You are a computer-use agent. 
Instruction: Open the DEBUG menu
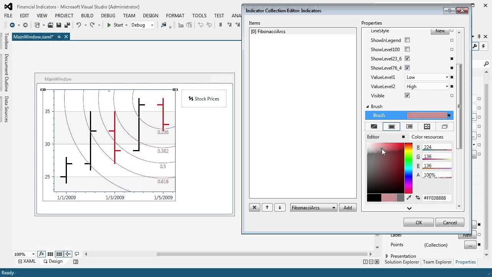click(x=108, y=16)
